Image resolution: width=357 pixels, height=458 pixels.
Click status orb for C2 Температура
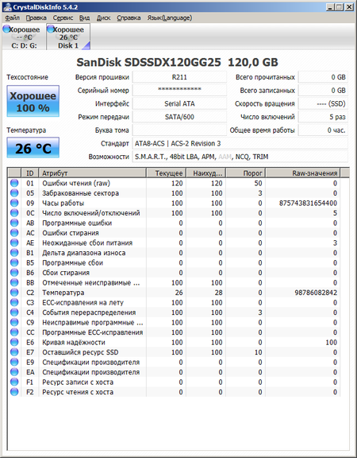14,293
